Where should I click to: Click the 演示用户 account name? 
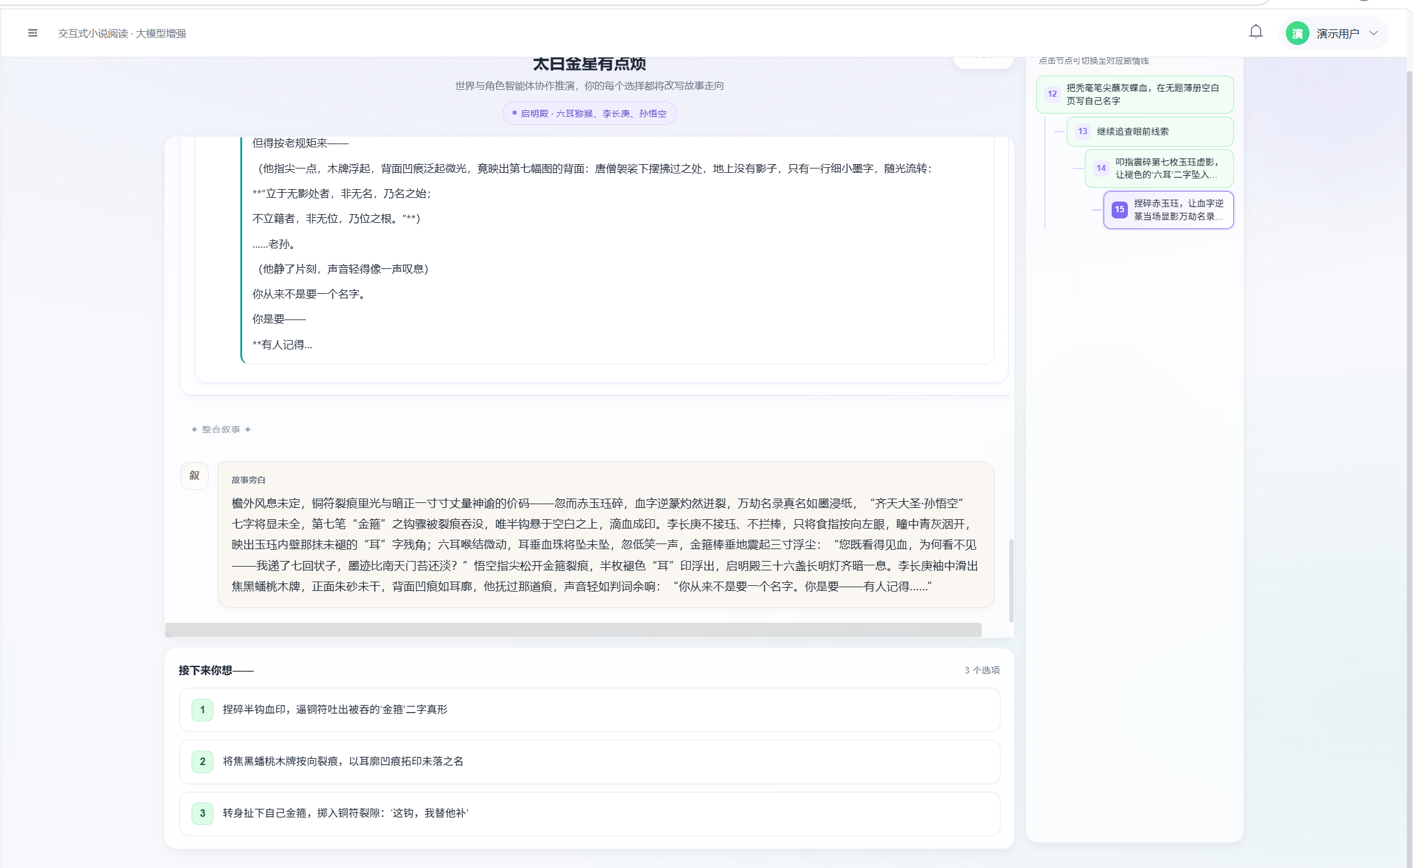pos(1338,34)
